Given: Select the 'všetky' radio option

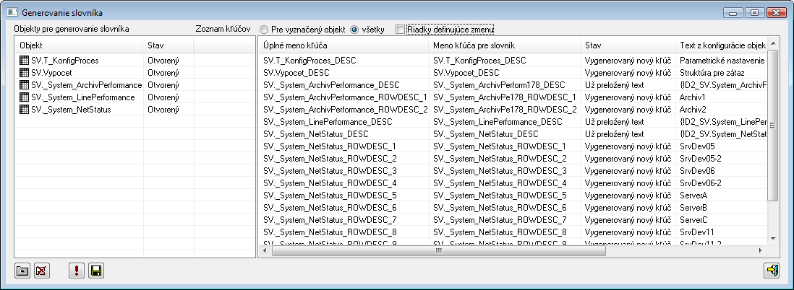Looking at the screenshot, I should (354, 30).
